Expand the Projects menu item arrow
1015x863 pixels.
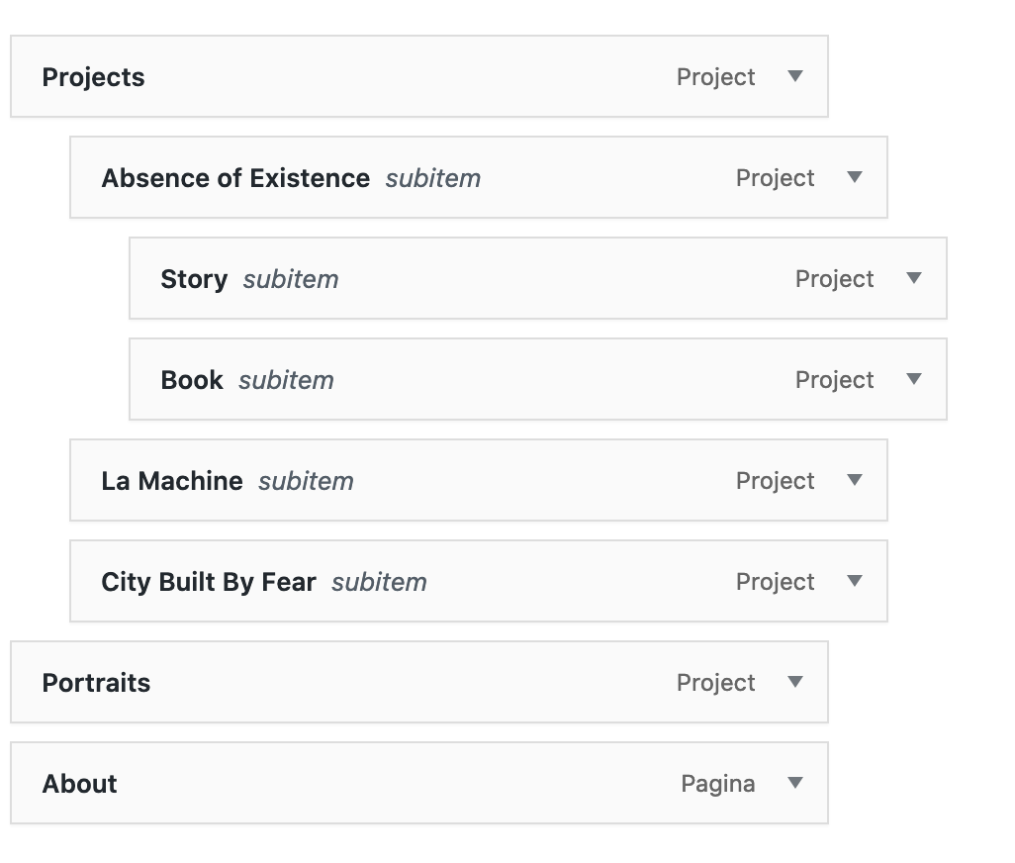pos(795,77)
